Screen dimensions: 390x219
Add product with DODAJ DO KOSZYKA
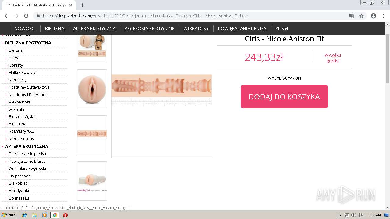(284, 96)
